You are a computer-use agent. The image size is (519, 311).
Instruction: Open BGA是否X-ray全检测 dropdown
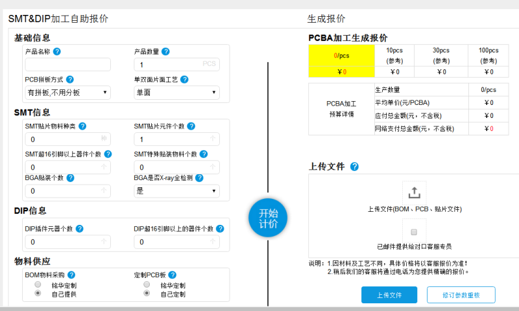pyautogui.click(x=176, y=190)
